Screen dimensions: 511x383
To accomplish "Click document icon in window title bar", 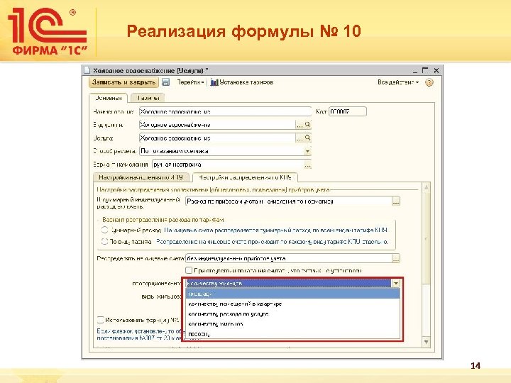I will point(87,70).
